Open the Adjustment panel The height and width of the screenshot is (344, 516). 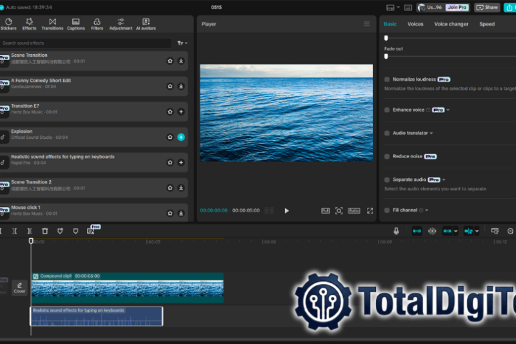point(121,25)
